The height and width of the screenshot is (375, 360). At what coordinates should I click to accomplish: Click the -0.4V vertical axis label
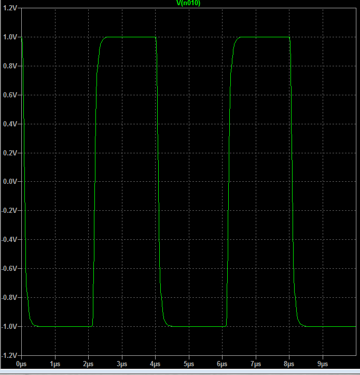tap(9, 239)
